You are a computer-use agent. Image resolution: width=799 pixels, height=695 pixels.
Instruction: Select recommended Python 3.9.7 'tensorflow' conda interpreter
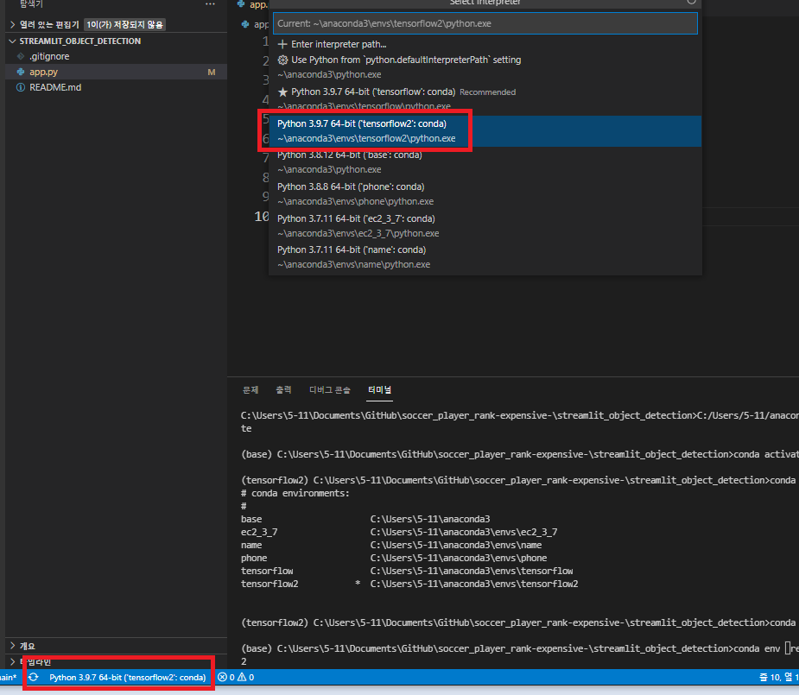pyautogui.click(x=485, y=98)
